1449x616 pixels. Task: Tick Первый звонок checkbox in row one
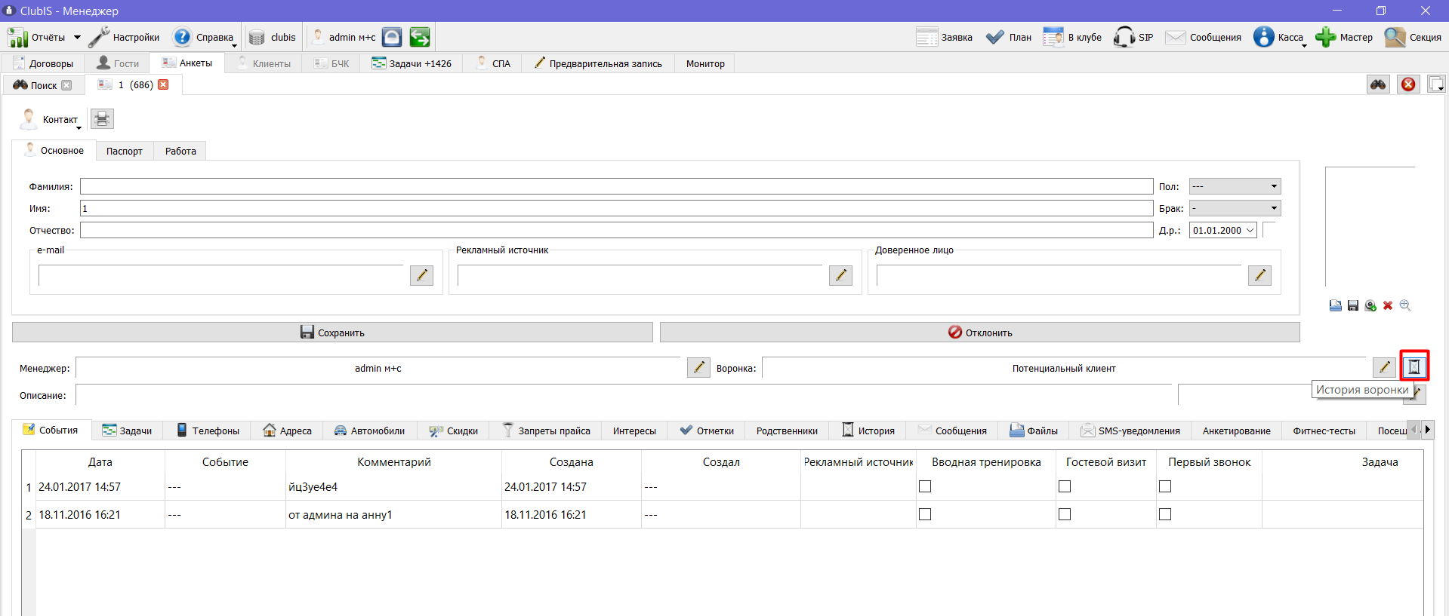(x=1165, y=486)
